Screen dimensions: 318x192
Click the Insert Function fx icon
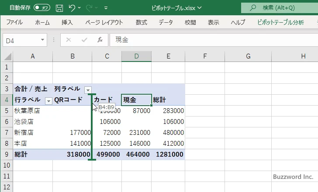[x=100, y=40]
